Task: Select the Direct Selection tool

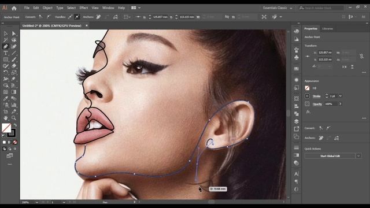Action: point(14,34)
